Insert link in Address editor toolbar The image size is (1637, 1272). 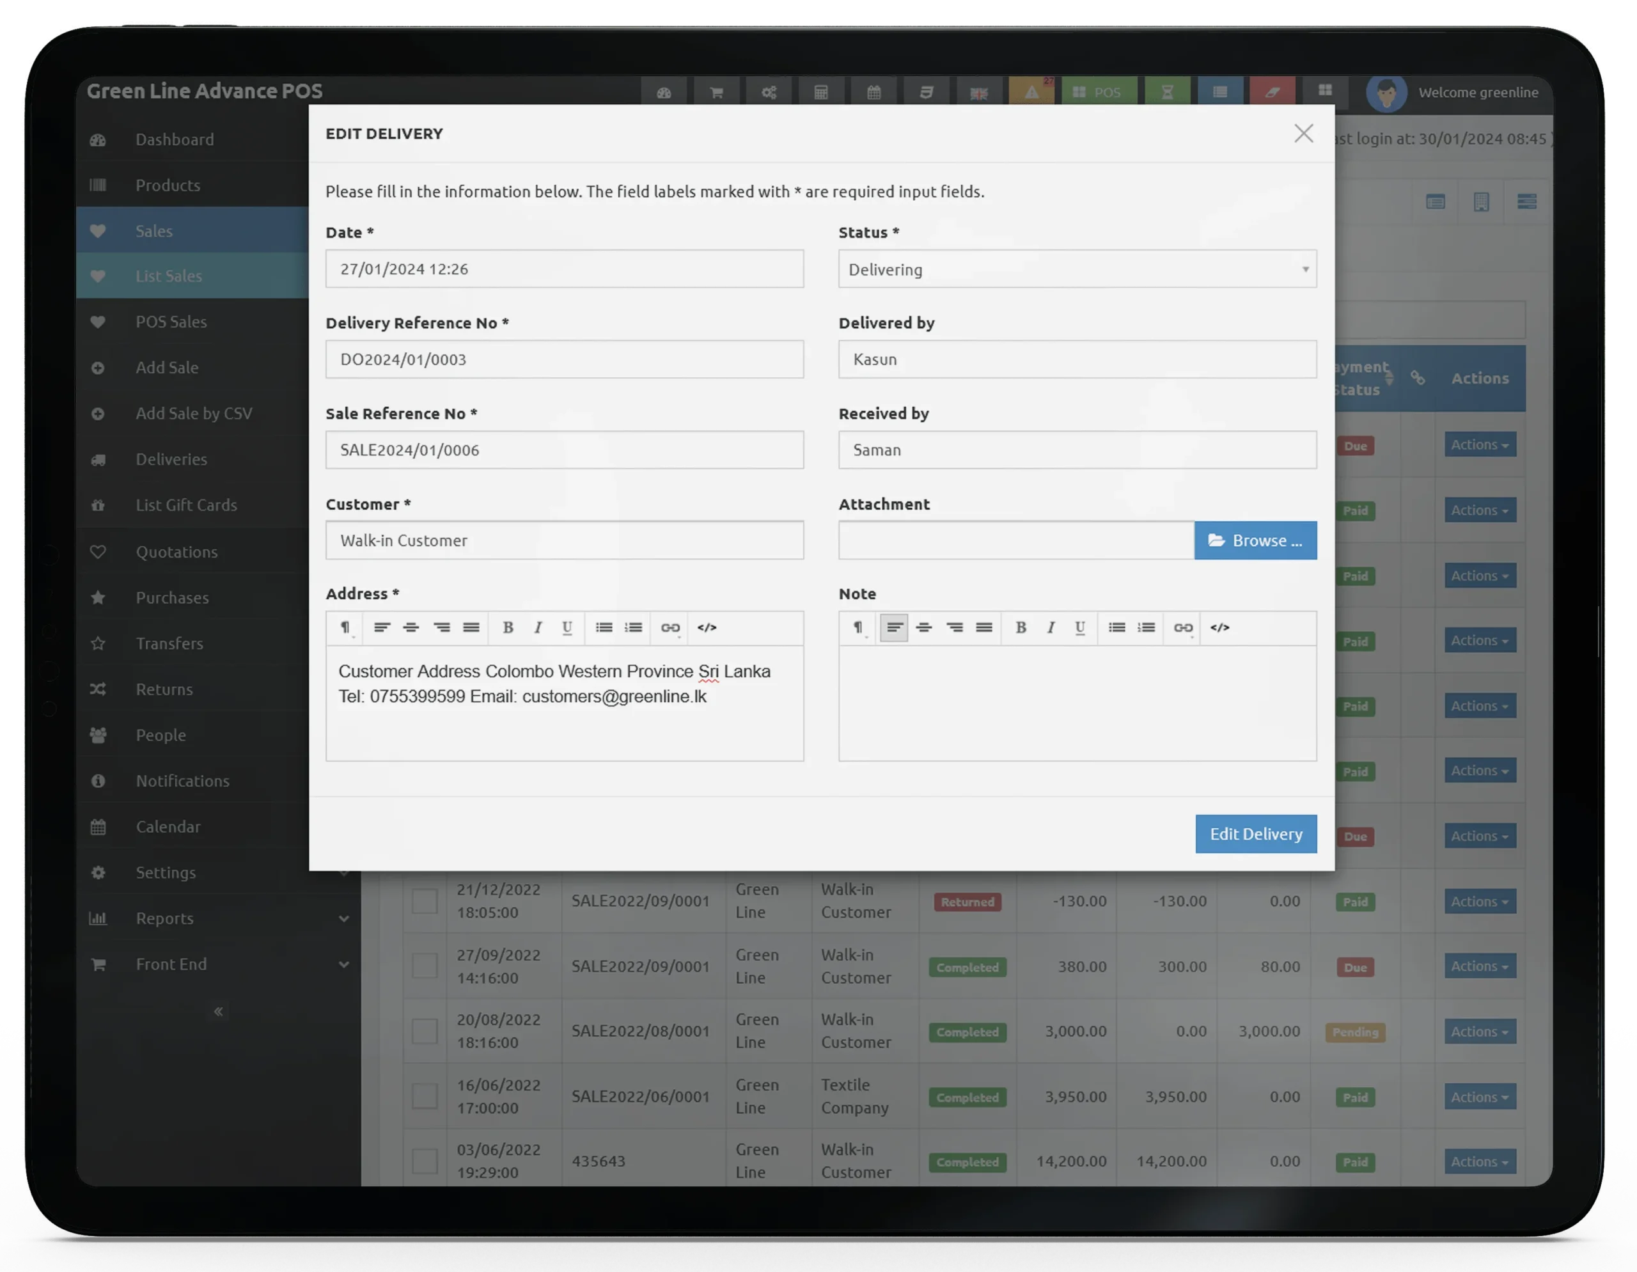pyautogui.click(x=670, y=627)
